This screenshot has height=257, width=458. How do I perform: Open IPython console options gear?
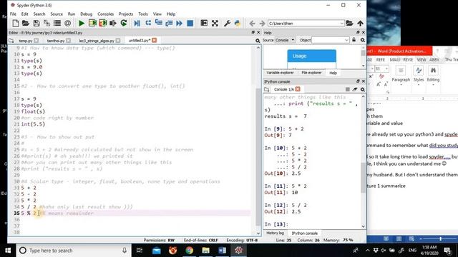363,89
